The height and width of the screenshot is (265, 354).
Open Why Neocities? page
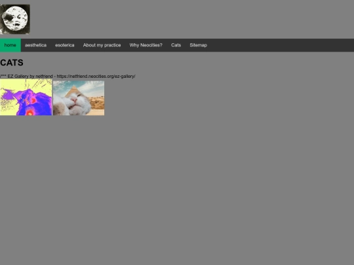point(146,45)
